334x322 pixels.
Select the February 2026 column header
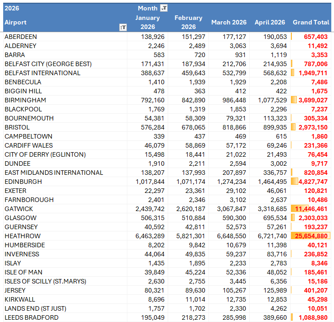(189, 22)
